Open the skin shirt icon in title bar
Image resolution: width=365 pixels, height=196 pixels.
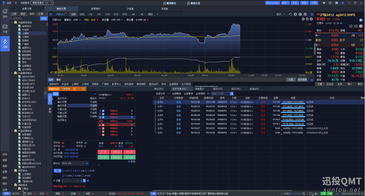(343, 3)
